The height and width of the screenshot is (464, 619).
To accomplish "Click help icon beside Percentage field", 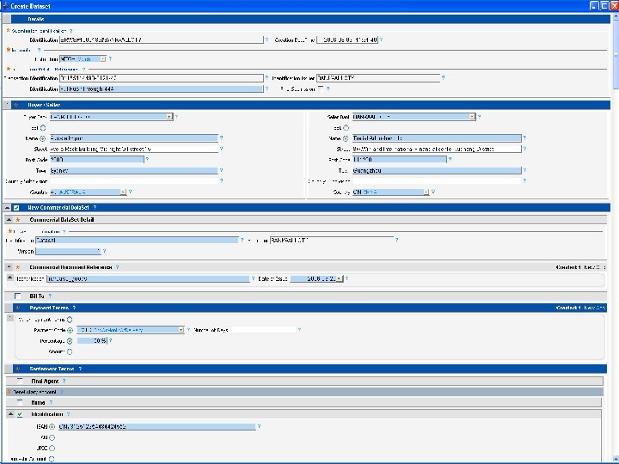I will pos(111,340).
